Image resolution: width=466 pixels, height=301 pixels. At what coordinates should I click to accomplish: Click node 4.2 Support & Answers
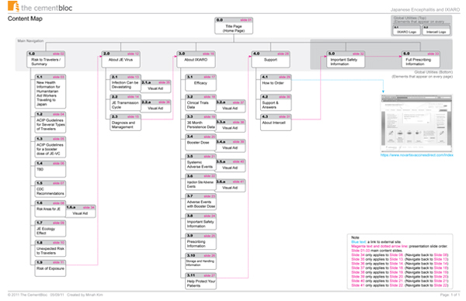coord(276,102)
